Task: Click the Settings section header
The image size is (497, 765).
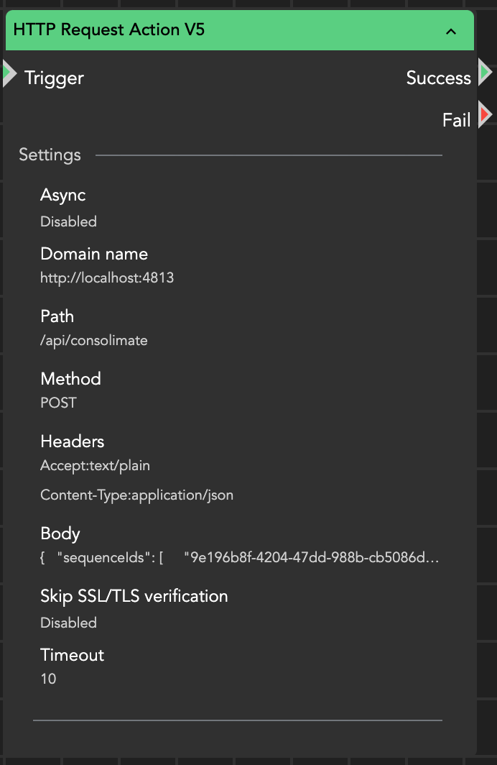Action: (50, 155)
